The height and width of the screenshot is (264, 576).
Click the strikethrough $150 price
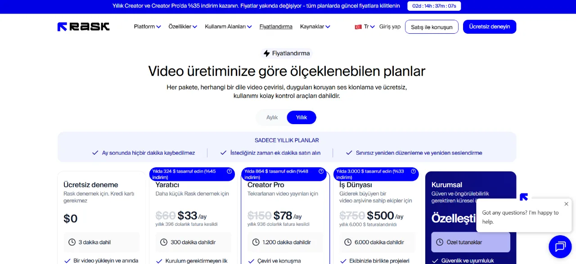point(260,216)
